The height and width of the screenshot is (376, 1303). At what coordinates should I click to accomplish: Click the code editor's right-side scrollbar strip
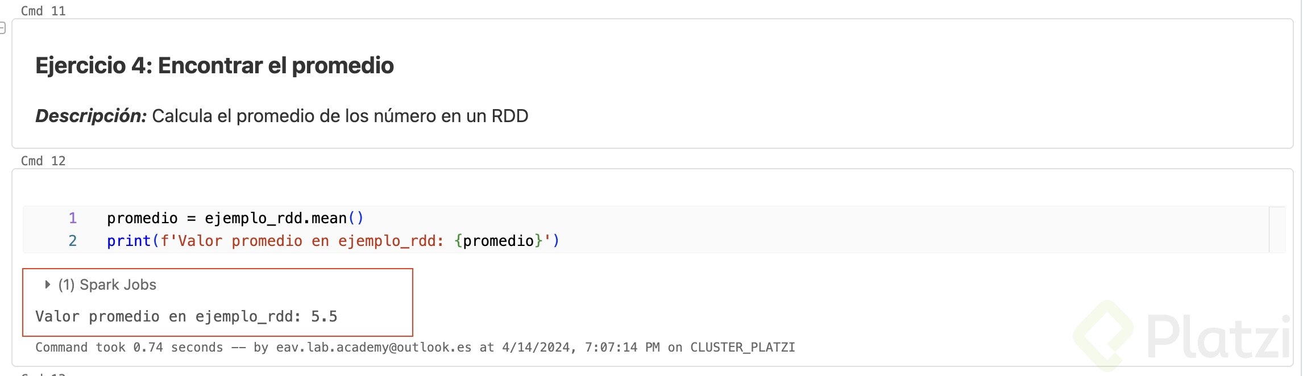pyautogui.click(x=1277, y=229)
